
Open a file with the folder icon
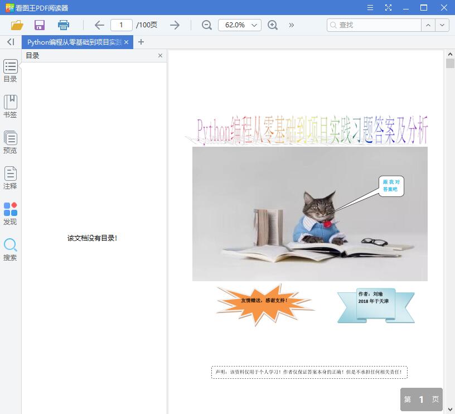pyautogui.click(x=17, y=25)
